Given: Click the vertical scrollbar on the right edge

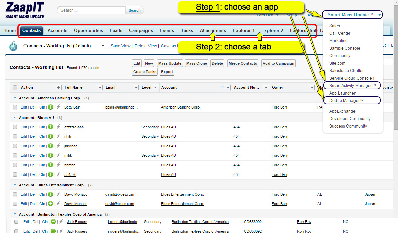Looking at the screenshot, I should coord(396,68).
